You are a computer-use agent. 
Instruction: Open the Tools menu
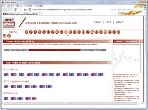pyautogui.click(x=36, y=6)
